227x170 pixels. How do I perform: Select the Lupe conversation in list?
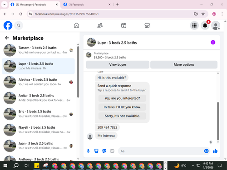point(38,66)
